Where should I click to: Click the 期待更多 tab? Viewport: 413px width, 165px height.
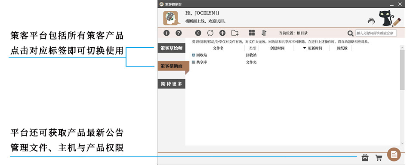click(x=172, y=84)
